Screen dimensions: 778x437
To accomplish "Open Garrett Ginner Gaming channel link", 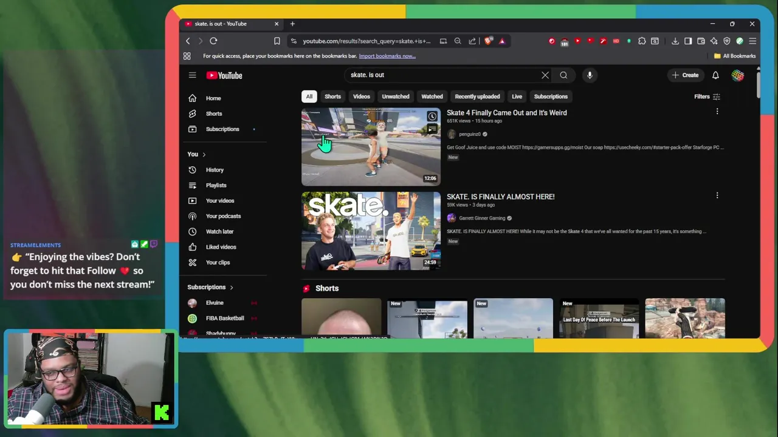I will pyautogui.click(x=482, y=218).
